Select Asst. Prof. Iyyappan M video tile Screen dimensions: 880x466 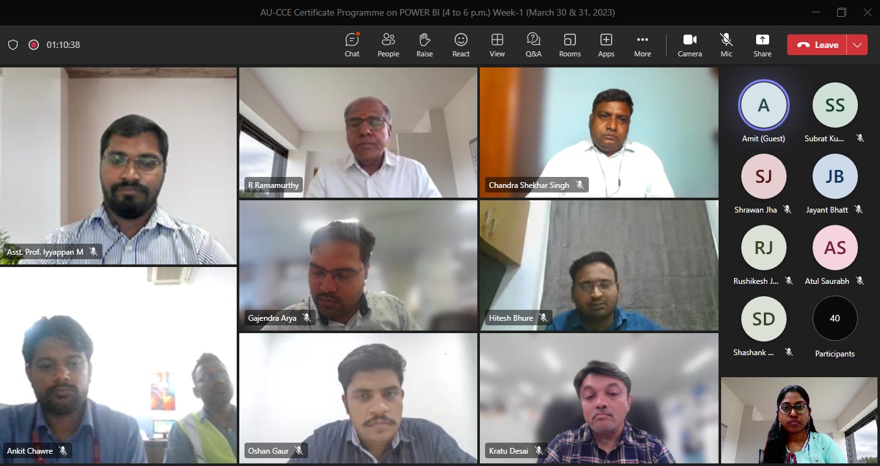pos(118,166)
